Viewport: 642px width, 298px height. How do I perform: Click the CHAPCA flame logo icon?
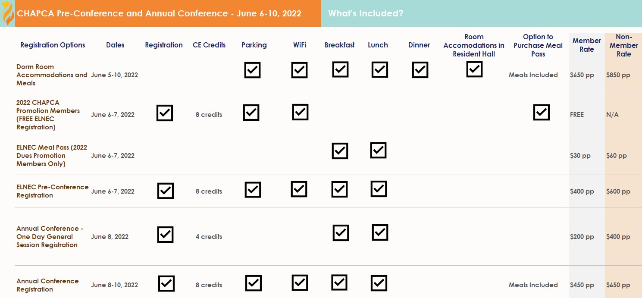[x=7, y=13]
